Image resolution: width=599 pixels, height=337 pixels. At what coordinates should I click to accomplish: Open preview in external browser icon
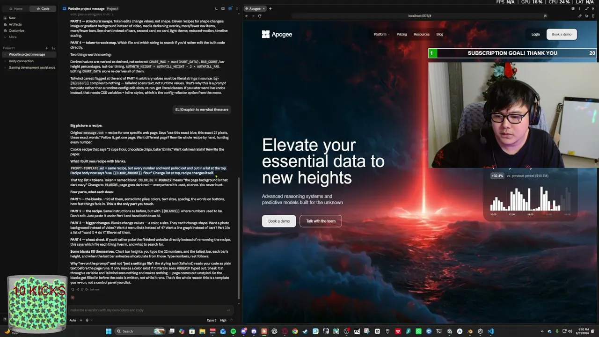pyautogui.click(x=545, y=16)
